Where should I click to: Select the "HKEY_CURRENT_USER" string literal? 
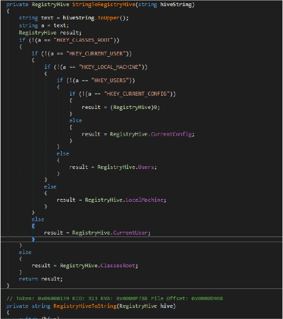click(x=97, y=54)
